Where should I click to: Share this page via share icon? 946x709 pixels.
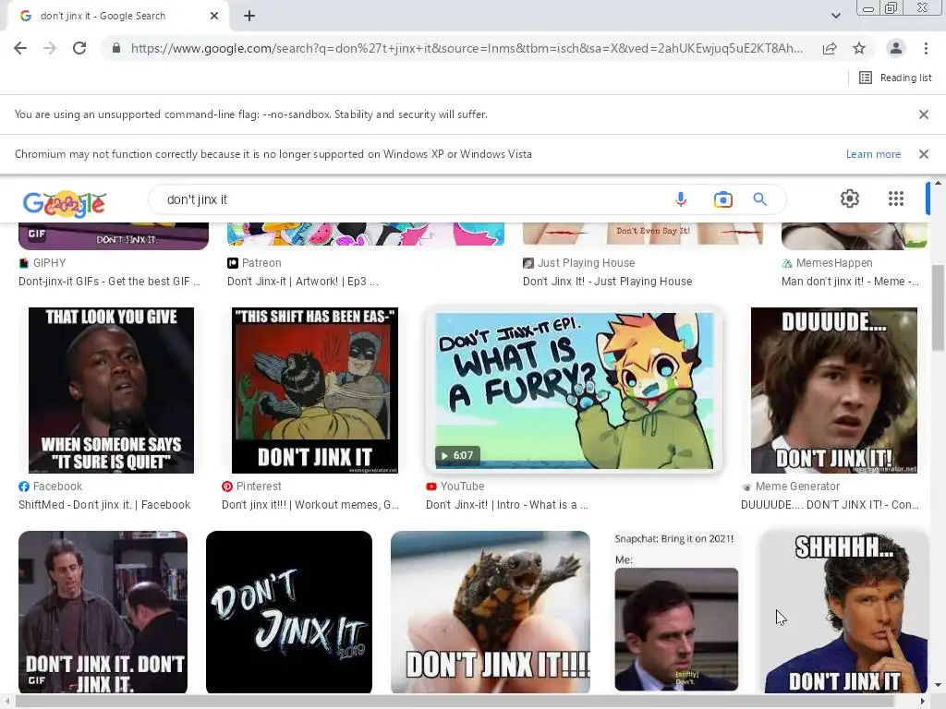tap(830, 48)
